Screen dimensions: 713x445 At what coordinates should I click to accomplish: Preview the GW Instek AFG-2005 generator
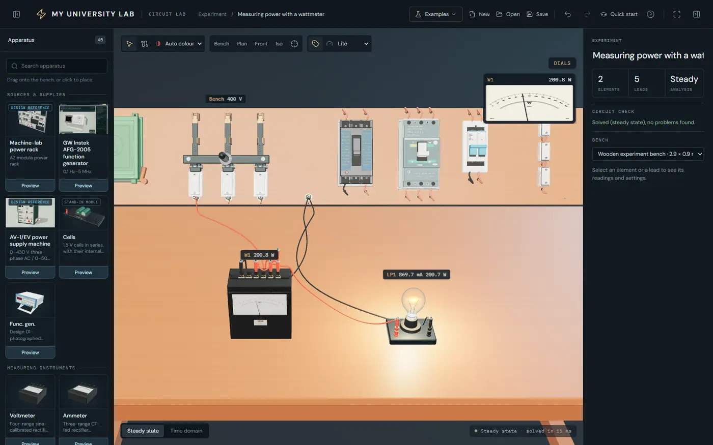(84, 186)
